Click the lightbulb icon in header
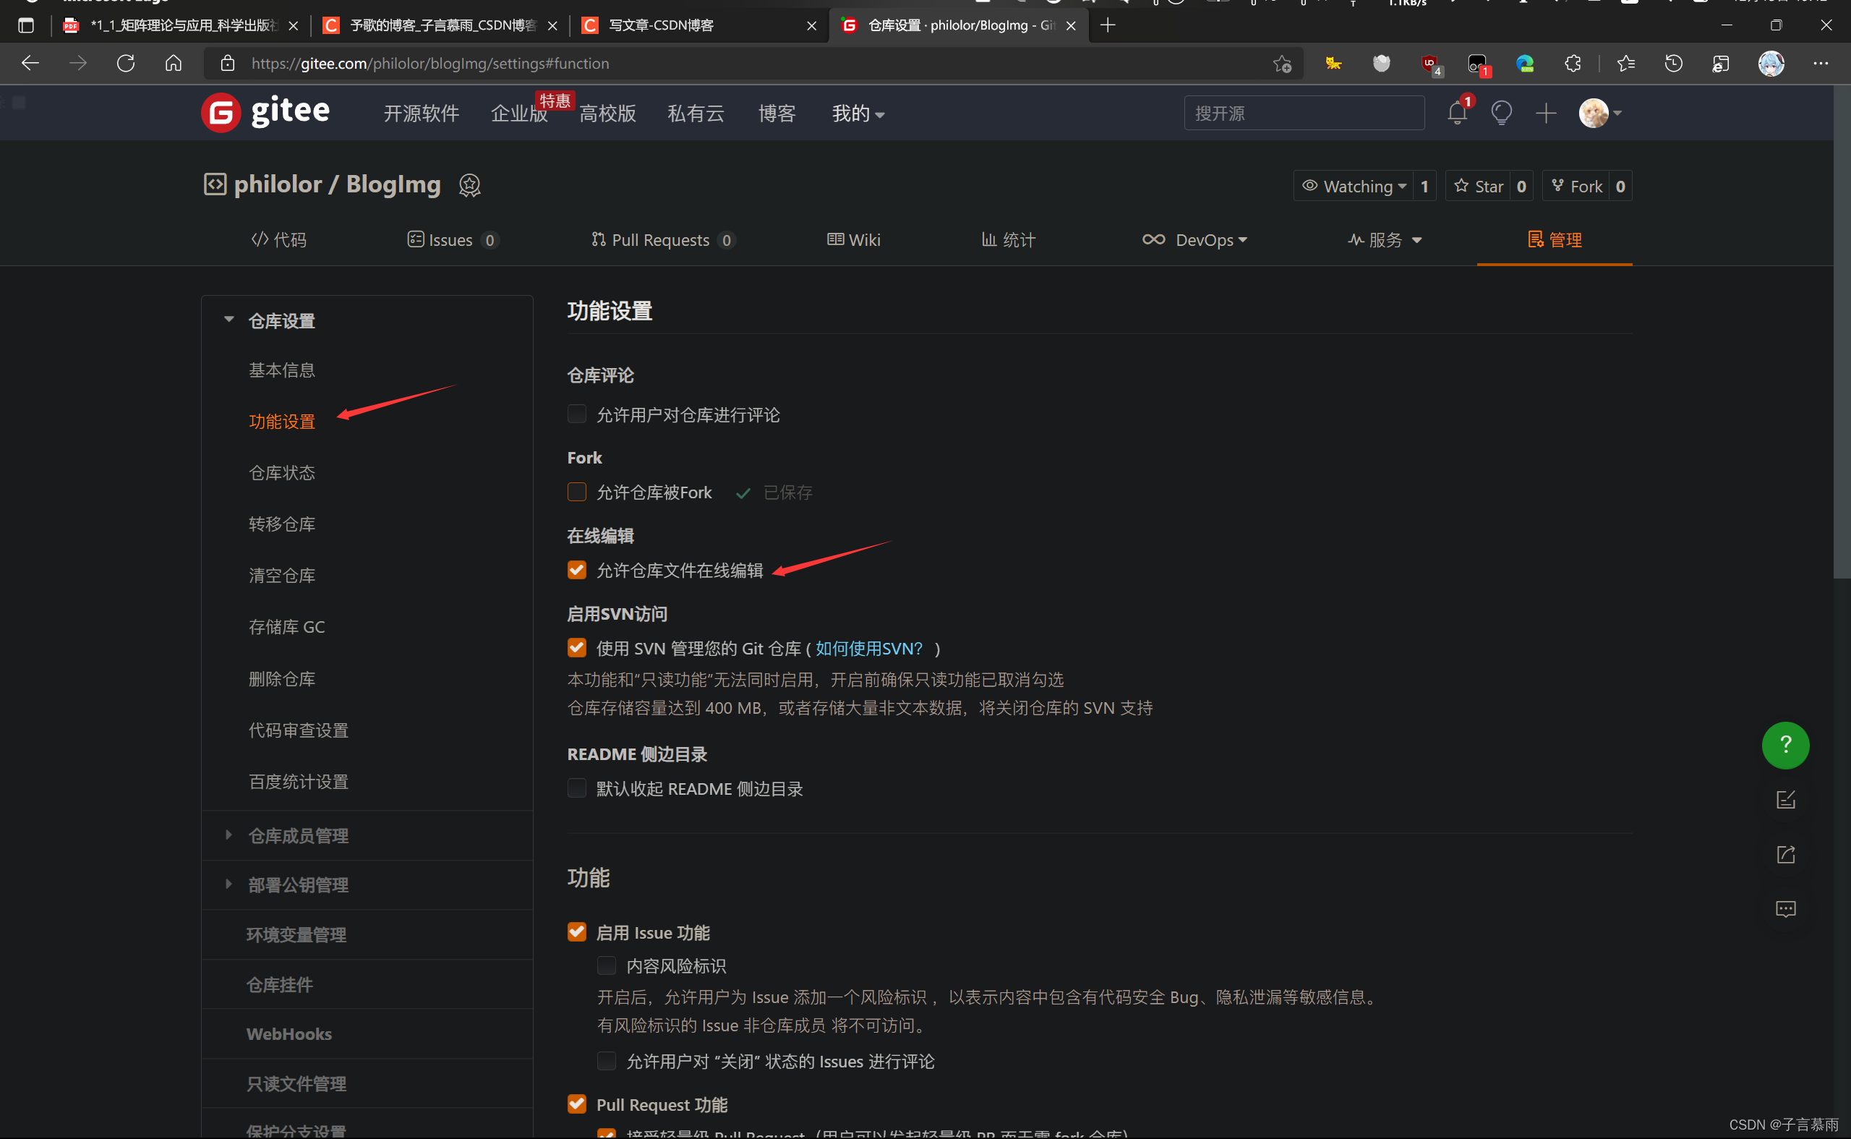1851x1139 pixels. pos(1501,113)
